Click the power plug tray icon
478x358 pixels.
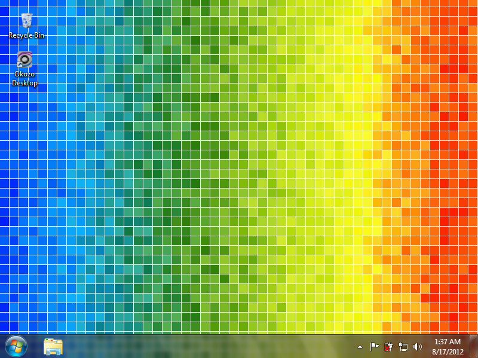[x=388, y=347]
